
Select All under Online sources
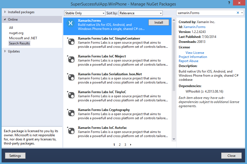pos(11,28)
